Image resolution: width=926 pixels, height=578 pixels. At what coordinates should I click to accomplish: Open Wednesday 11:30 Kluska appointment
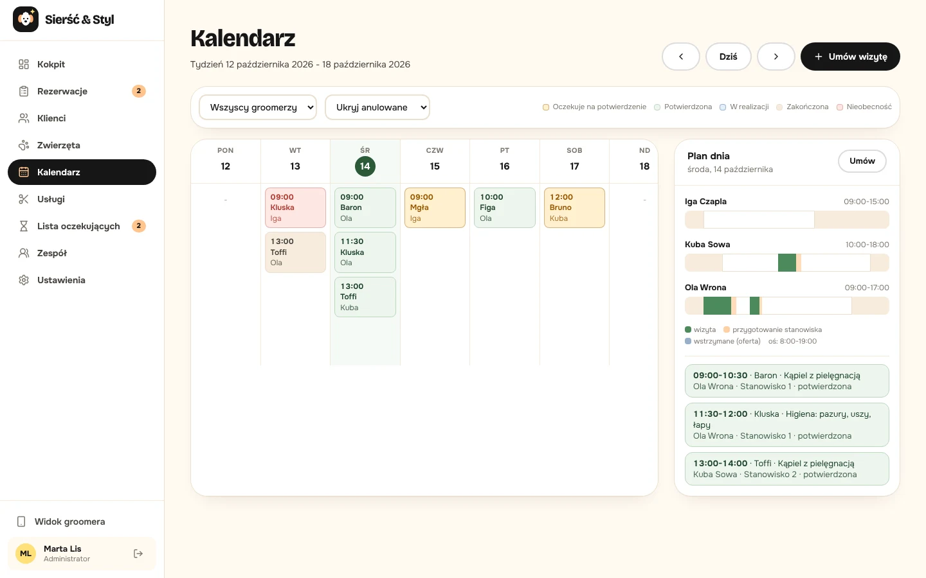[x=365, y=252]
